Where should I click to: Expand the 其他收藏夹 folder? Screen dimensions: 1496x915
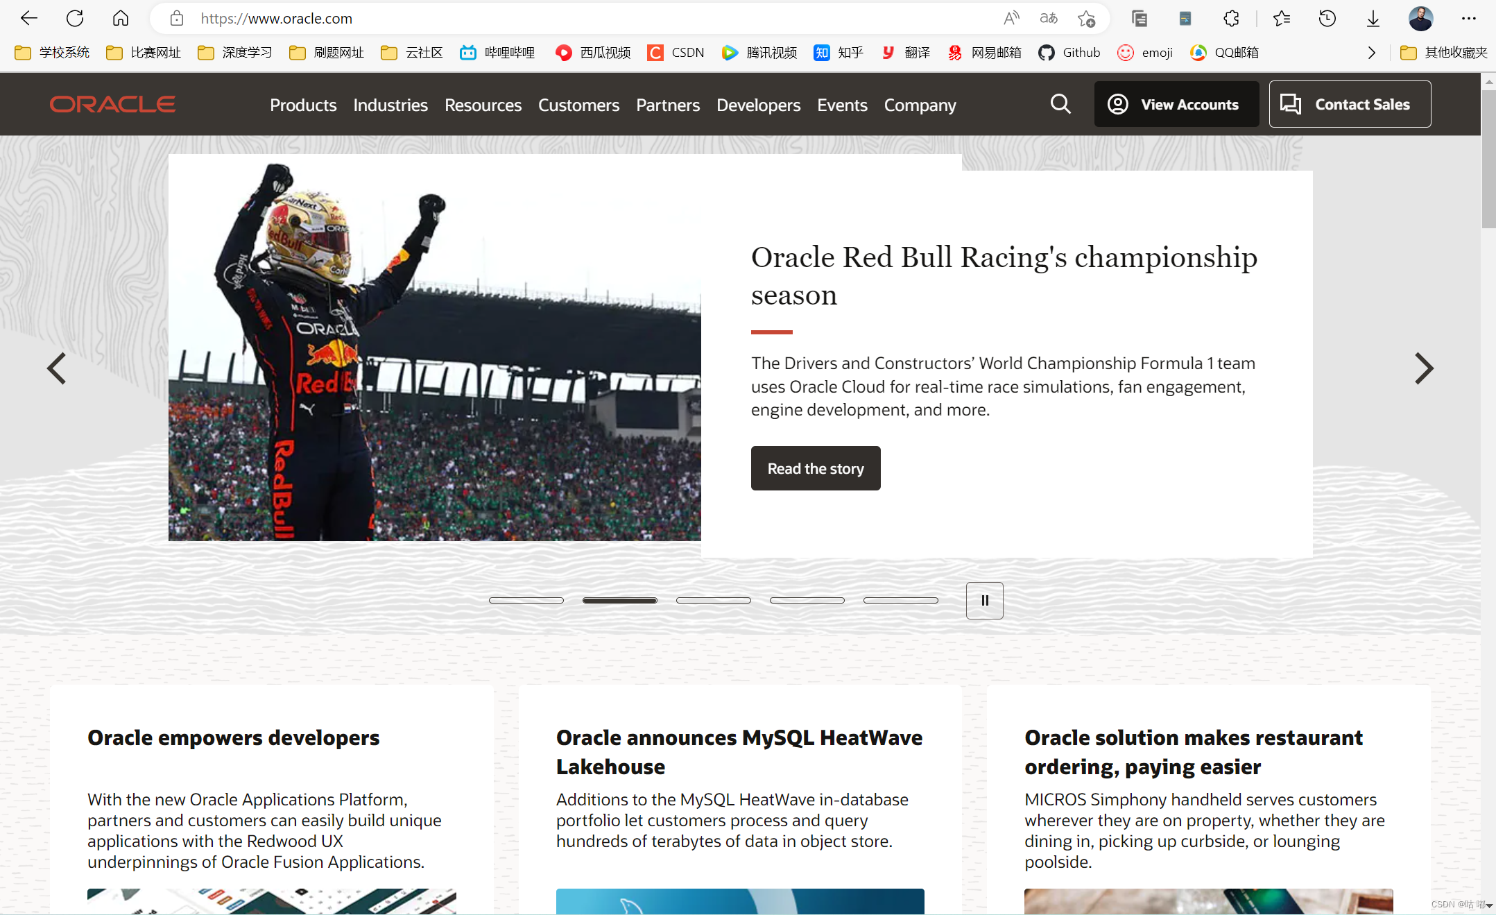(x=1444, y=53)
